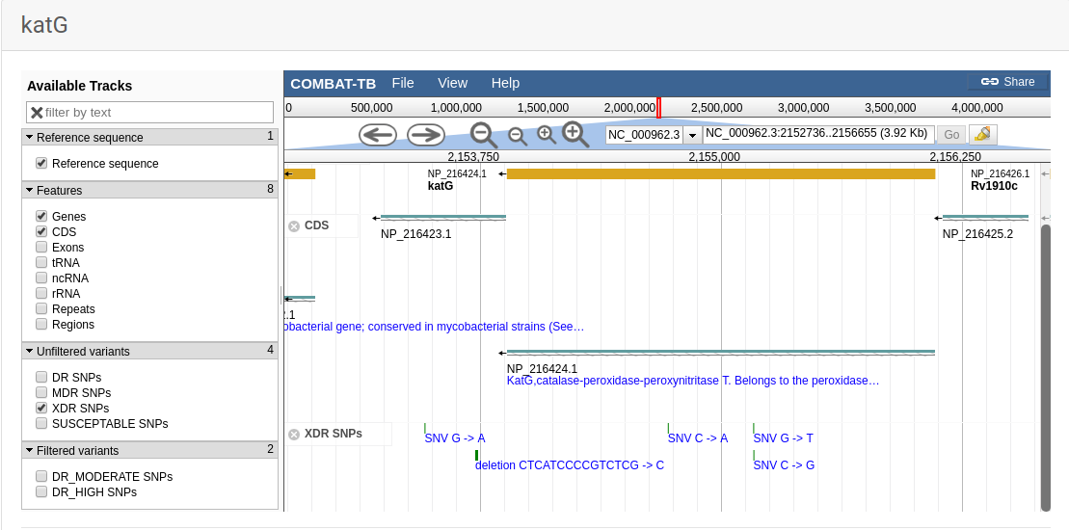This screenshot has width=1069, height=530.
Task: Uncheck the XDR SNPs checkbox
Action: pos(41,409)
